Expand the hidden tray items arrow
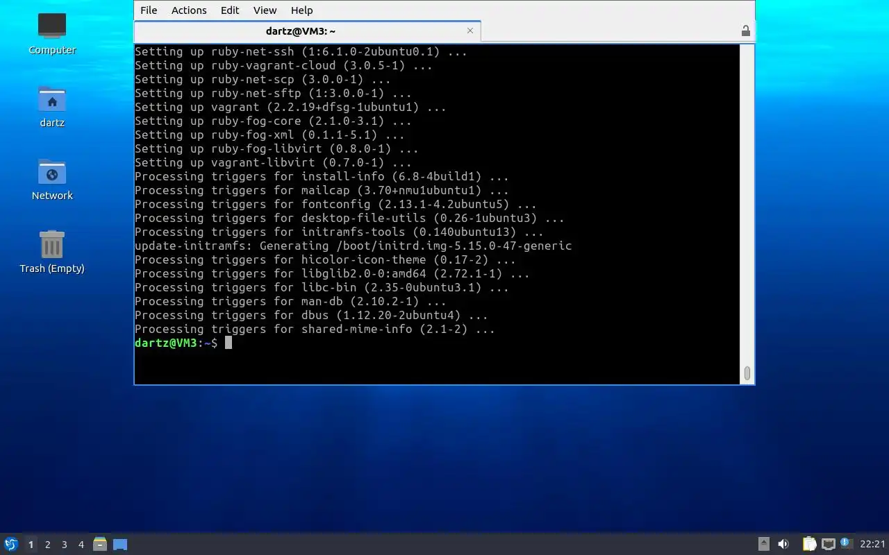The height and width of the screenshot is (555, 889). [x=763, y=545]
